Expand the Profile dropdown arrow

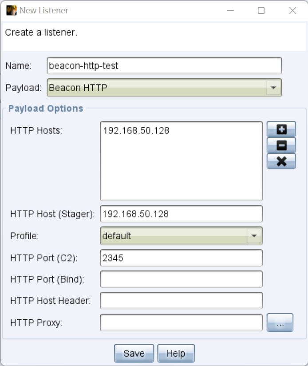[254, 236]
